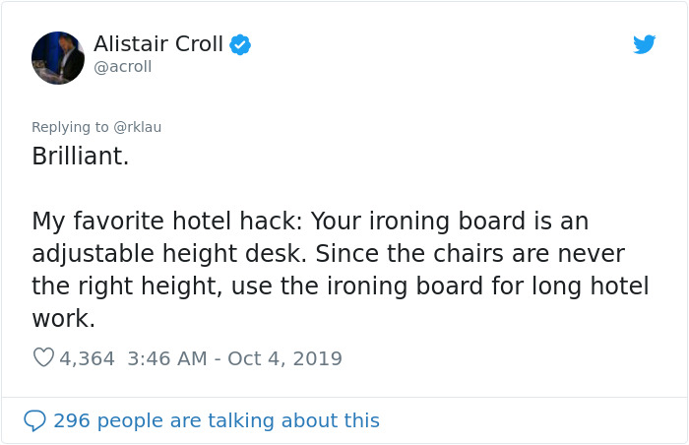Click the 4,364 likes count

point(88,358)
